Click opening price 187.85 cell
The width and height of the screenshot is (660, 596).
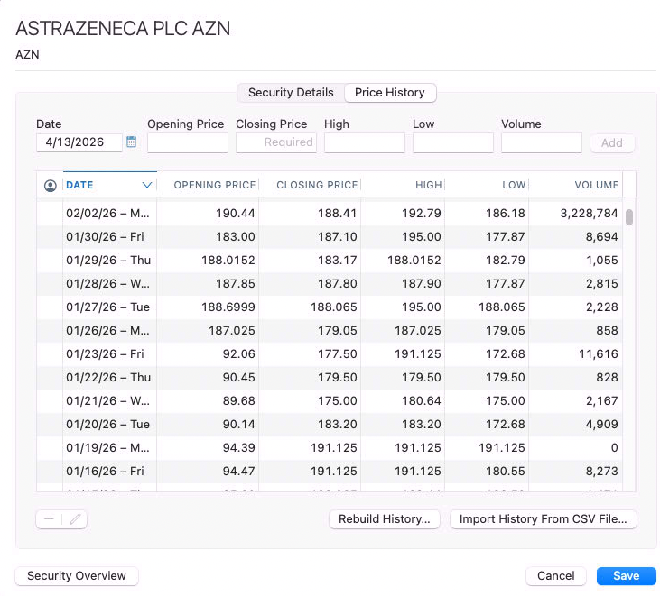(x=236, y=284)
